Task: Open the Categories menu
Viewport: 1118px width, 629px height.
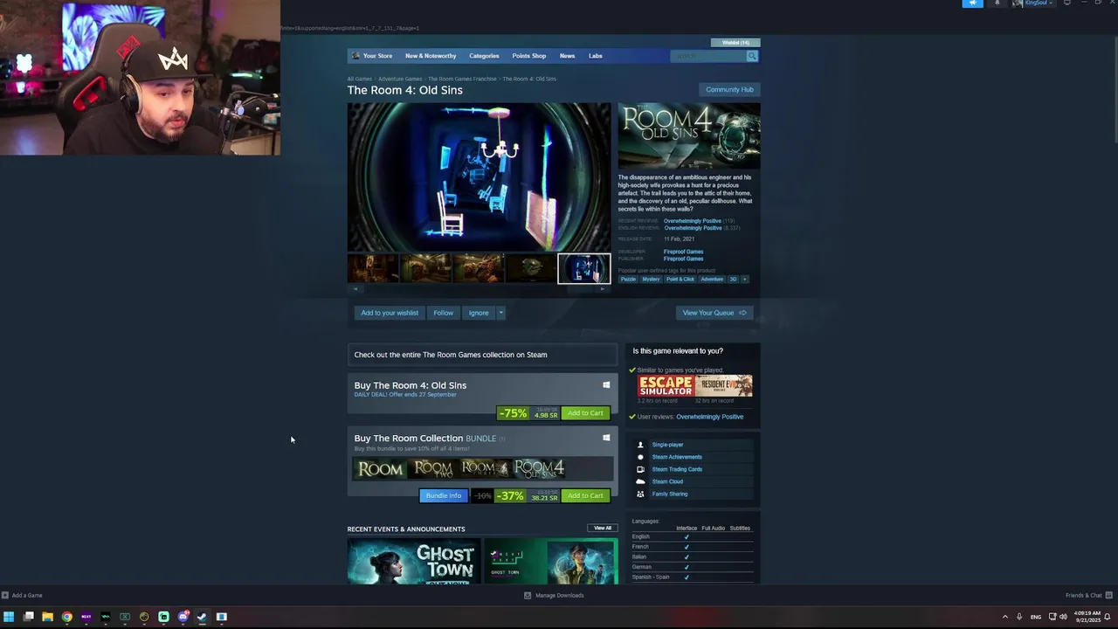Action: click(x=484, y=56)
